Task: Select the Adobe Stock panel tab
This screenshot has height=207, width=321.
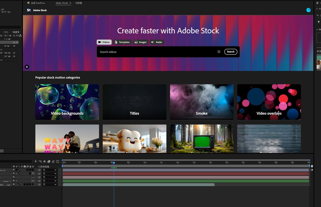Action: coord(62,3)
